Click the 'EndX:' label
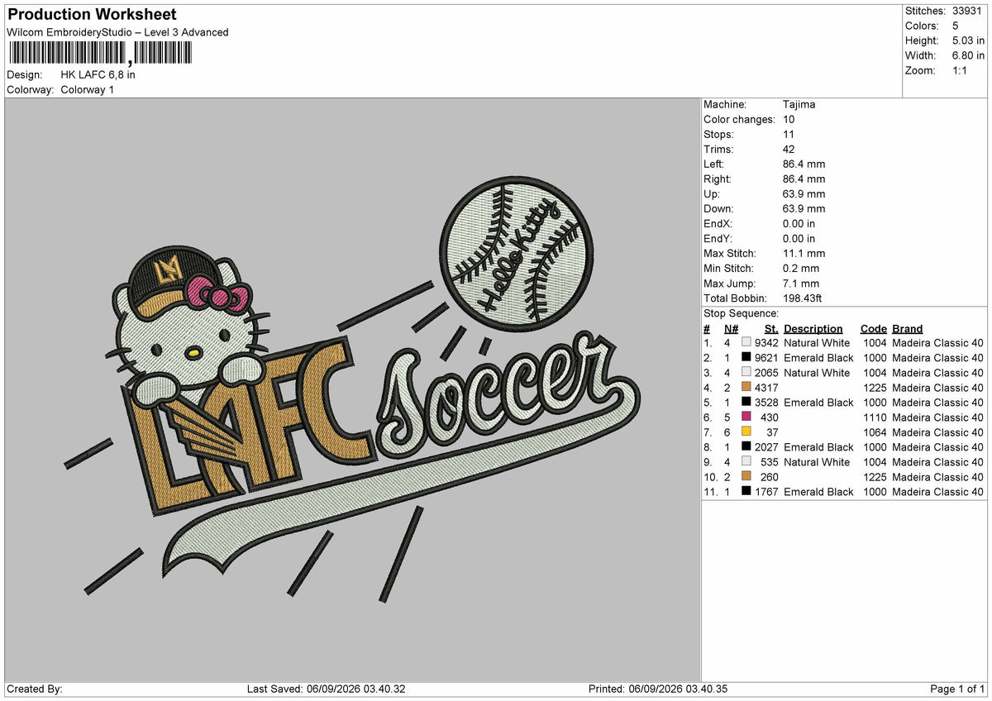The width and height of the screenshot is (992, 701). 718,224
